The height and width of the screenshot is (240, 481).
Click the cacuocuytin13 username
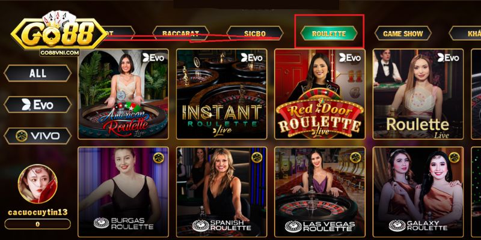coord(37,212)
